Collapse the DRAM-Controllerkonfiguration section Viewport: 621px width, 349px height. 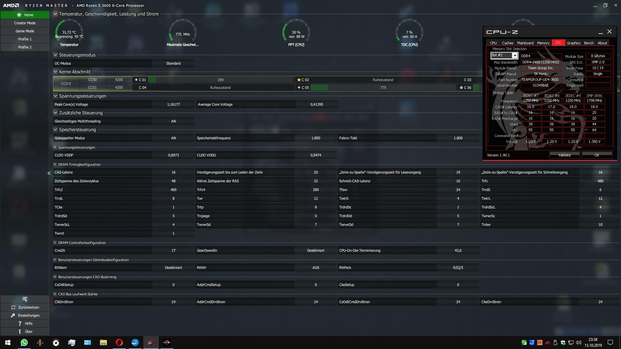coord(55,243)
